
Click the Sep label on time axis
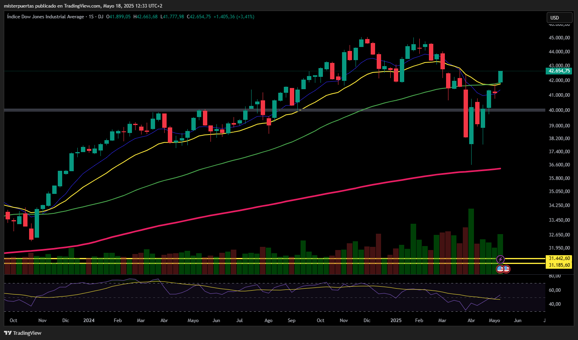pyautogui.click(x=292, y=320)
